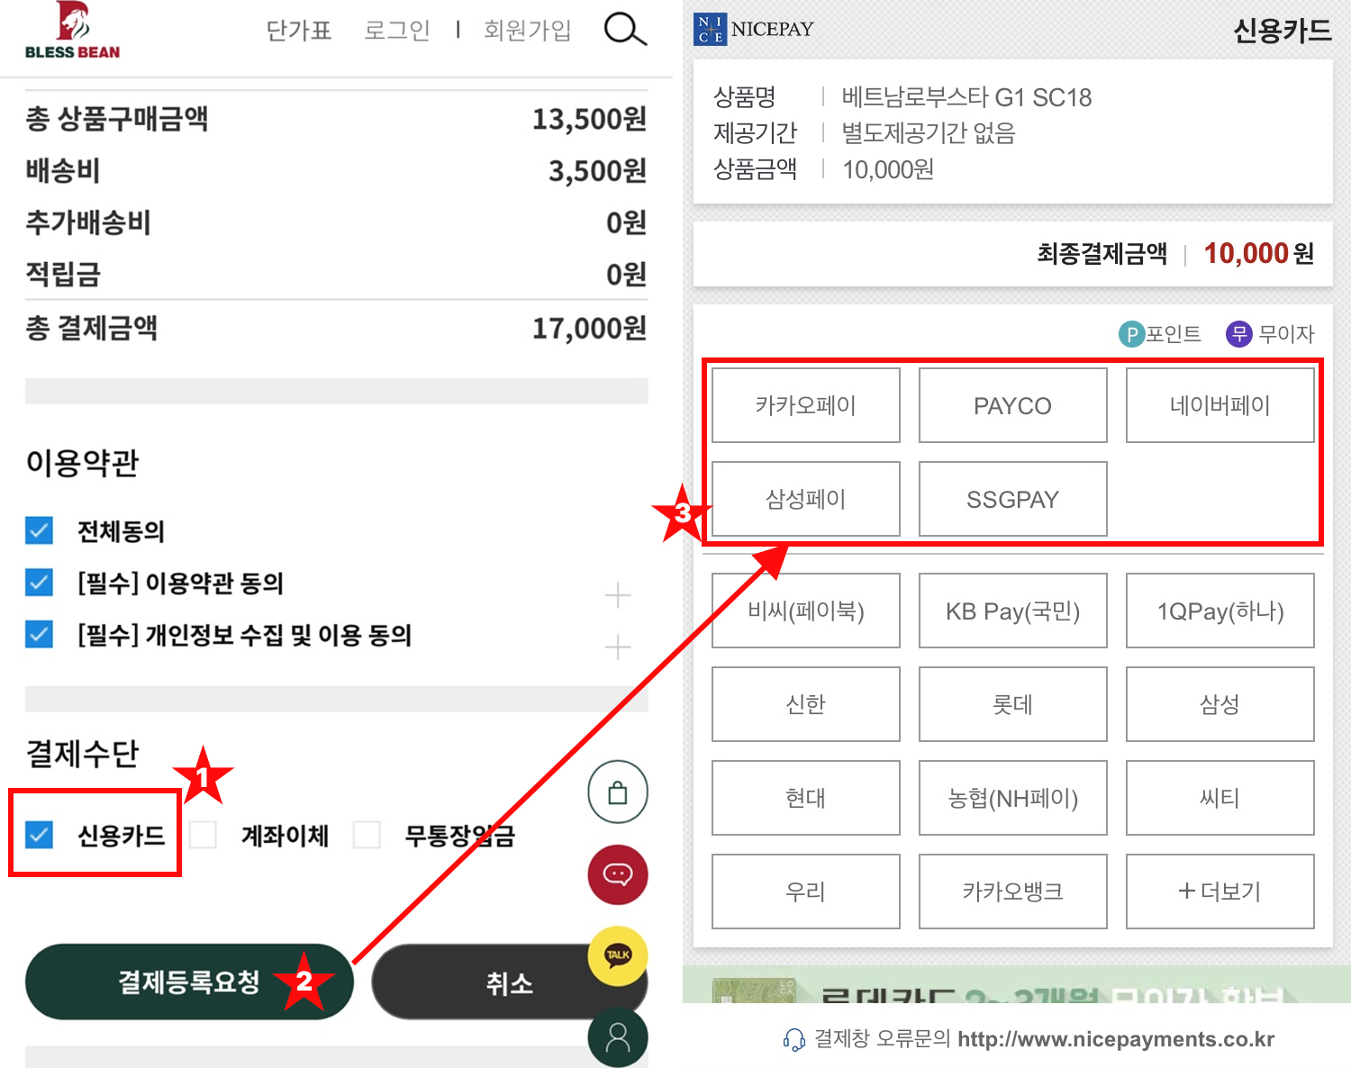Select 신한 card
This screenshot has height=1068, width=1351.
[x=806, y=704]
